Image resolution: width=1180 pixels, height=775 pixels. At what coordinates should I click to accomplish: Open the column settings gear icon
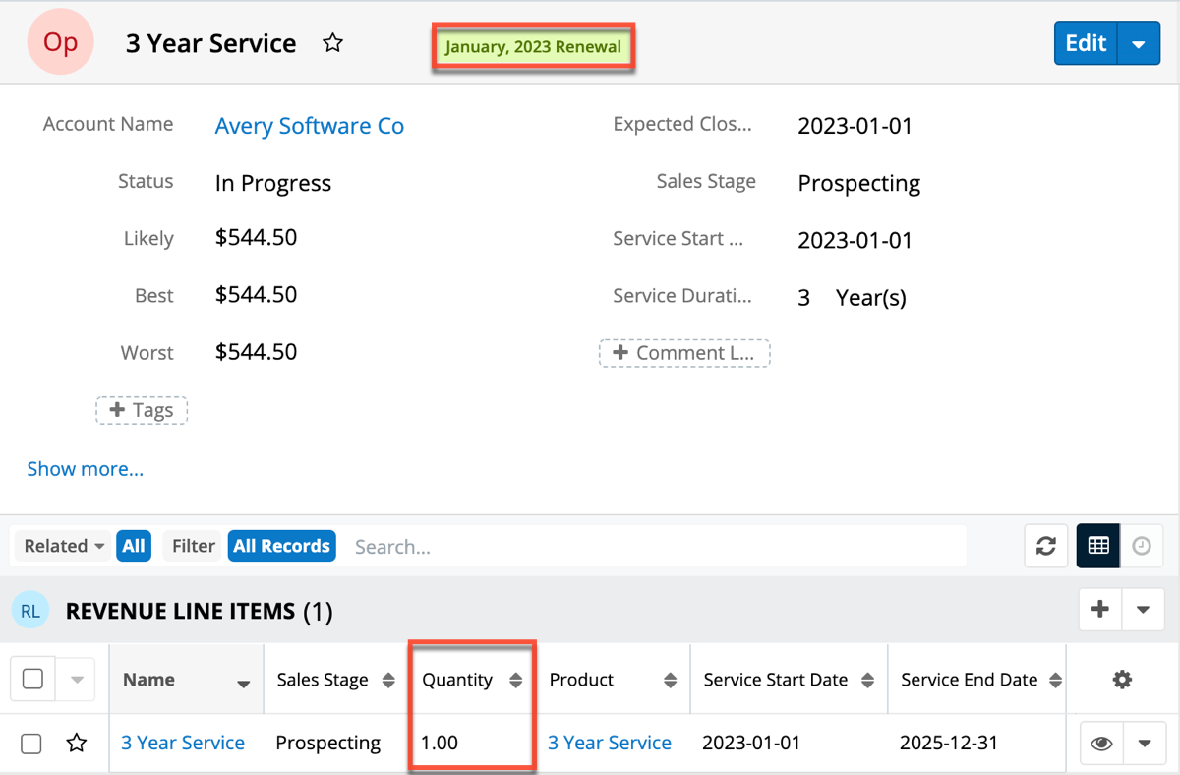(x=1122, y=680)
